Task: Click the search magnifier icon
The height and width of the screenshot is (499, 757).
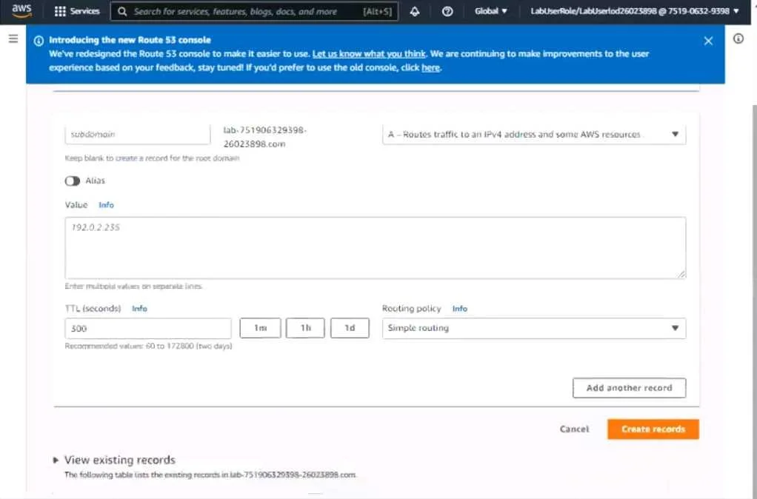Action: coord(123,11)
